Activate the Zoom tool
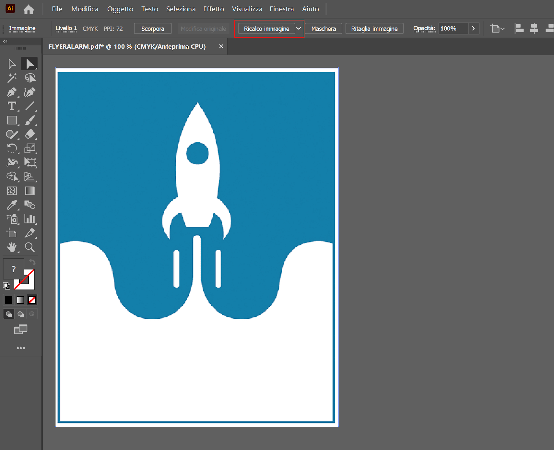Screen dimensions: 554x450 [x=29, y=247]
